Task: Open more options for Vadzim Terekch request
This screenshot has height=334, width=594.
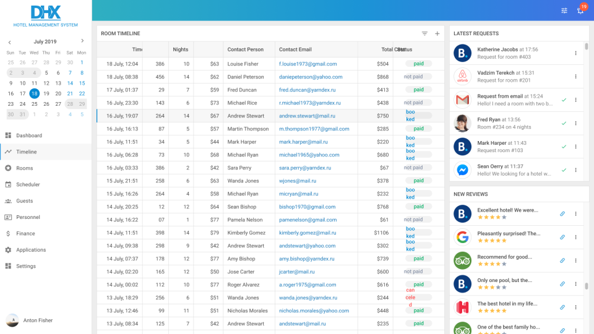Action: pos(576,77)
